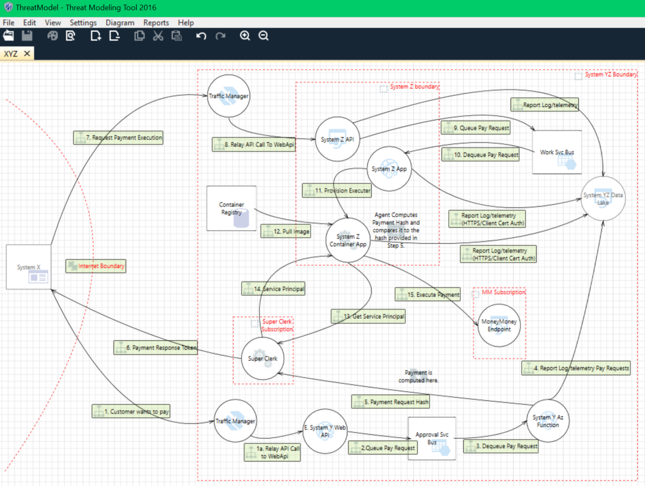This screenshot has height=486, width=645.
Task: Switch to Design view palette icon
Action: coord(53,36)
